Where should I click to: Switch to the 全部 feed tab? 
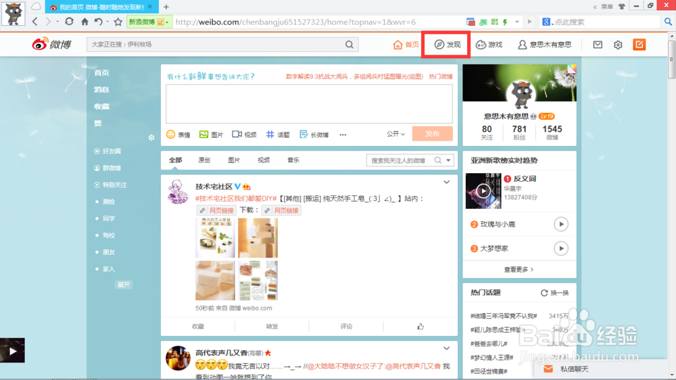point(175,160)
